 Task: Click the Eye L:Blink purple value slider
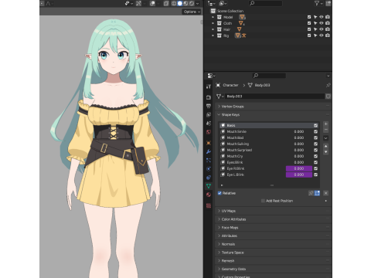299,175
